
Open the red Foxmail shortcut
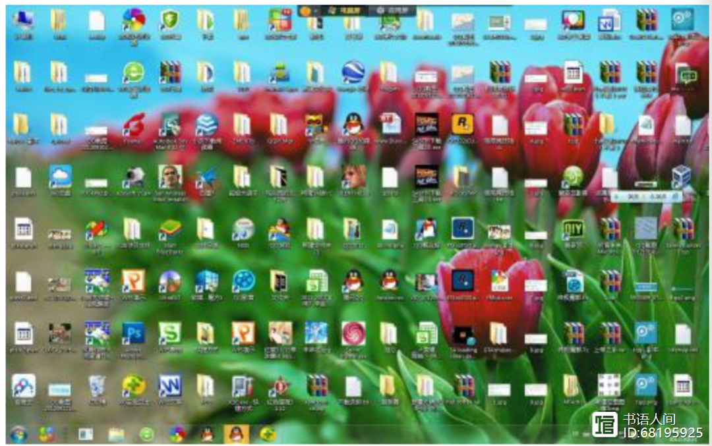[133, 125]
